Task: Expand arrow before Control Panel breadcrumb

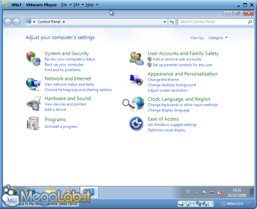Action: 34,22
